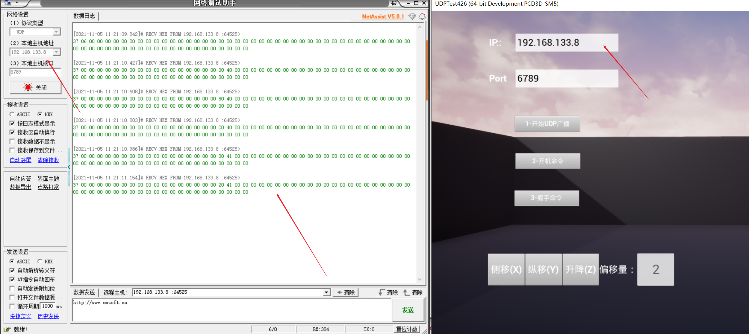Click 3-握手命令 button in UDPTest426
Viewport: 749px width, 334px height.
coord(547,198)
